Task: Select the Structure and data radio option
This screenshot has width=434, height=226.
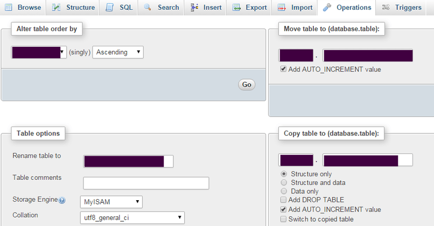Action: coord(284,182)
